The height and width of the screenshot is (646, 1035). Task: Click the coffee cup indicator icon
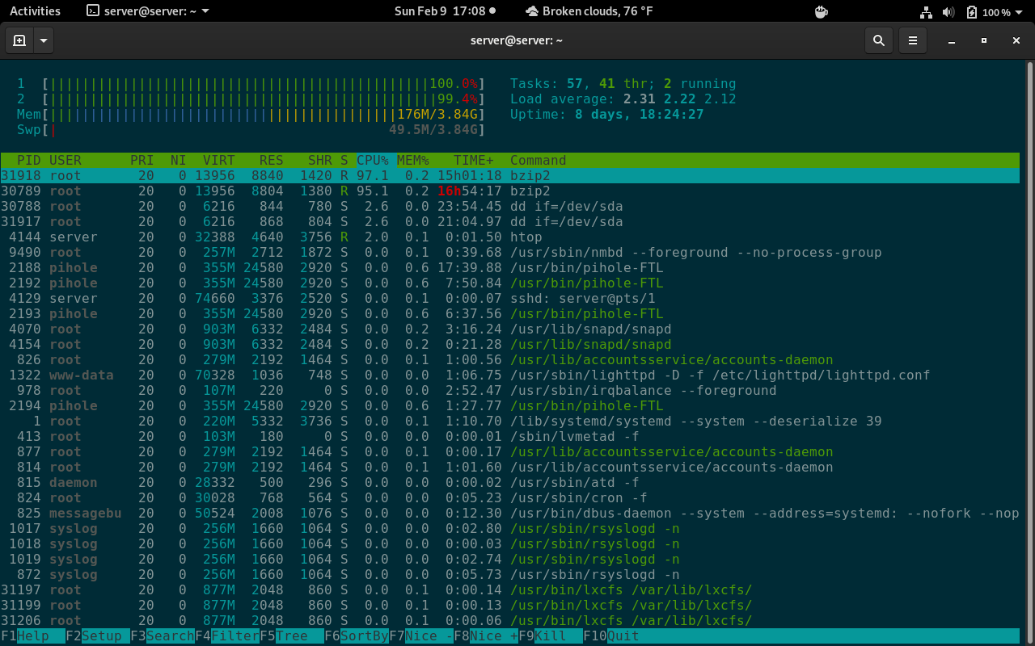[822, 11]
